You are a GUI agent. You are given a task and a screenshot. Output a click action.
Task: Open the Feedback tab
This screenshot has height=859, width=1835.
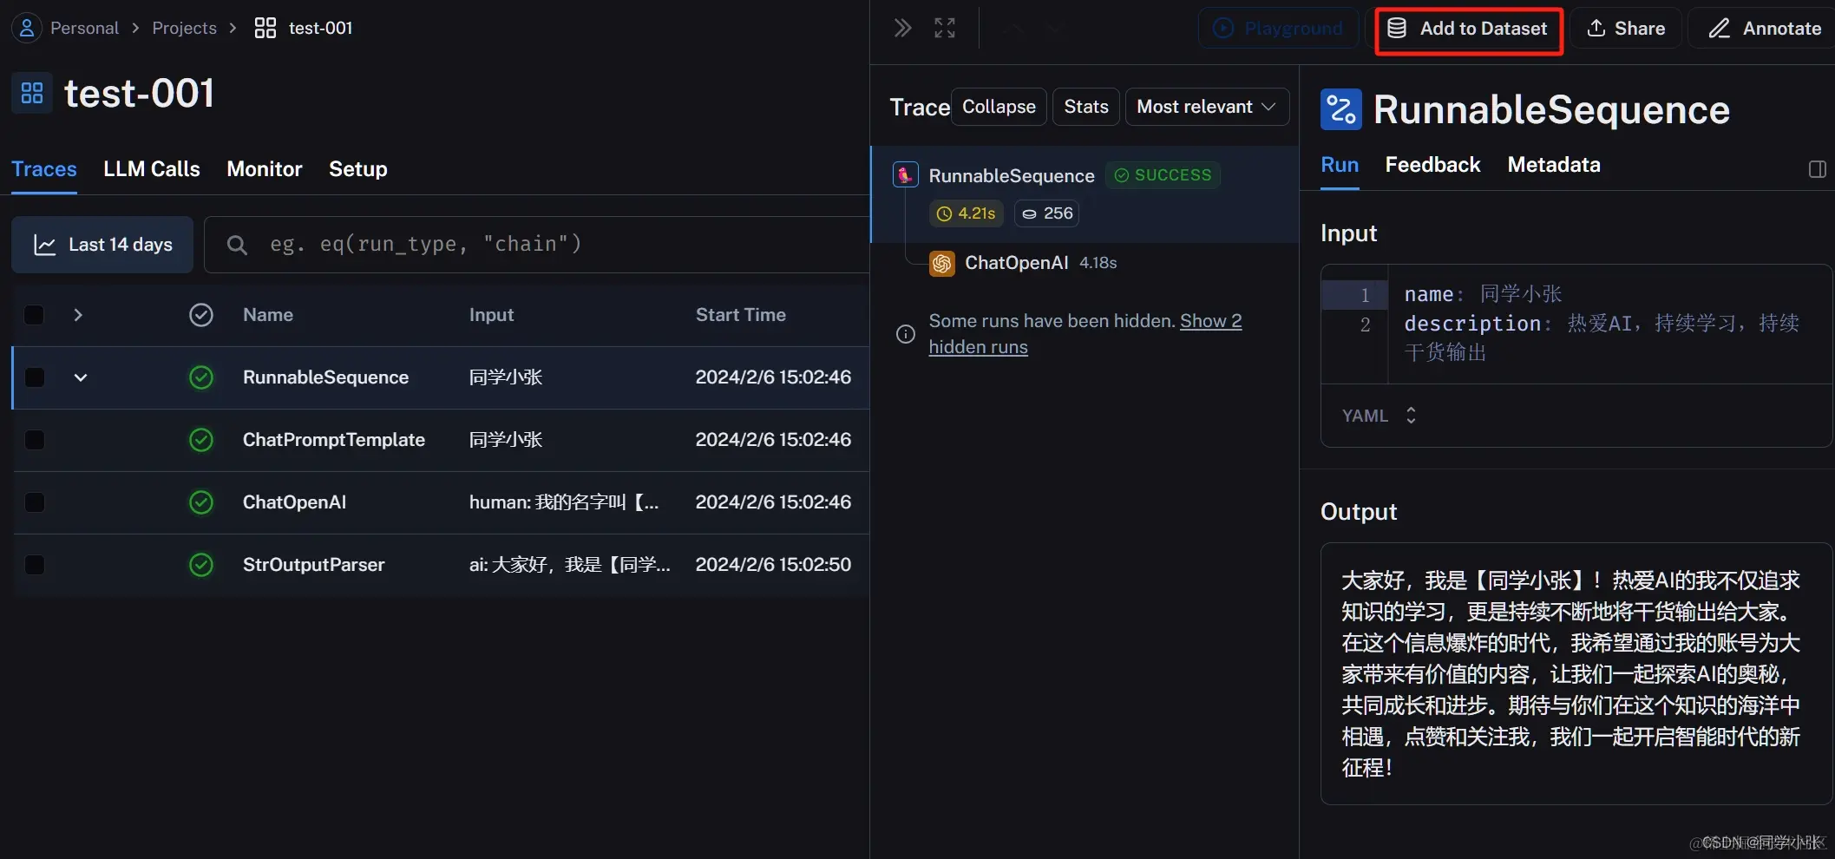pos(1432,165)
